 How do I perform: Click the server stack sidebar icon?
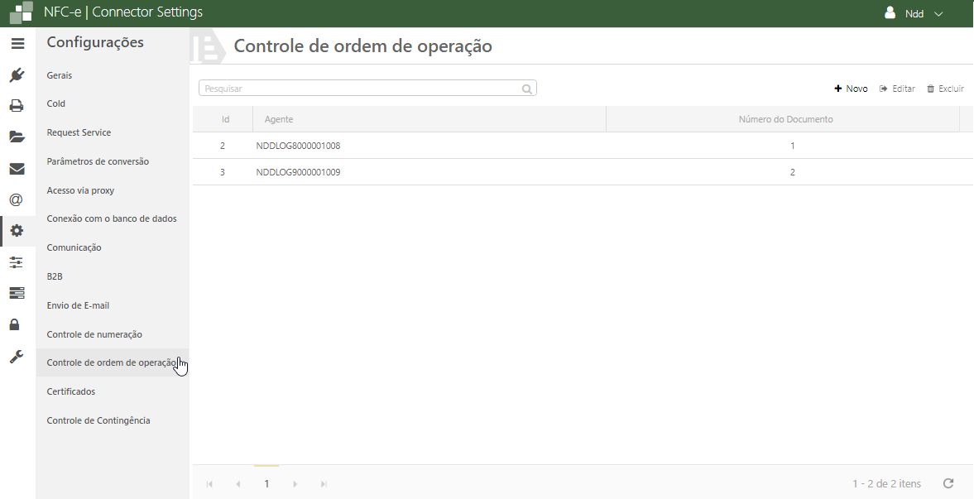(x=17, y=293)
